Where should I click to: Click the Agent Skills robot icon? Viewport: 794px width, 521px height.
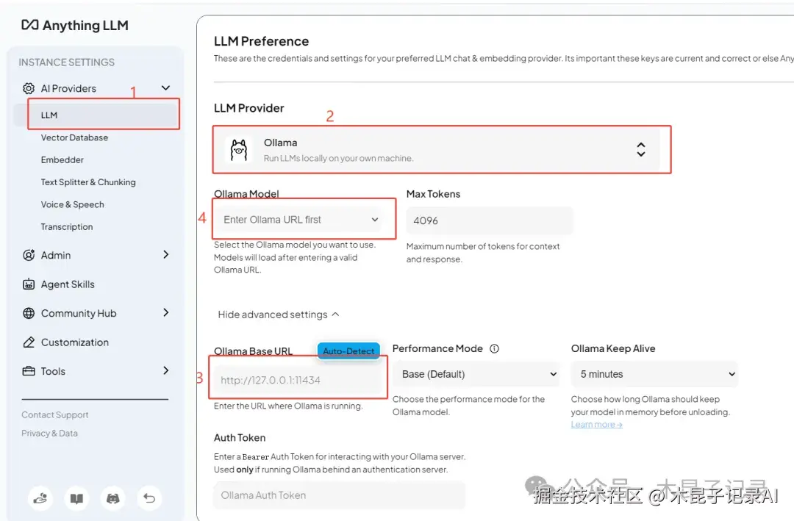(x=29, y=284)
